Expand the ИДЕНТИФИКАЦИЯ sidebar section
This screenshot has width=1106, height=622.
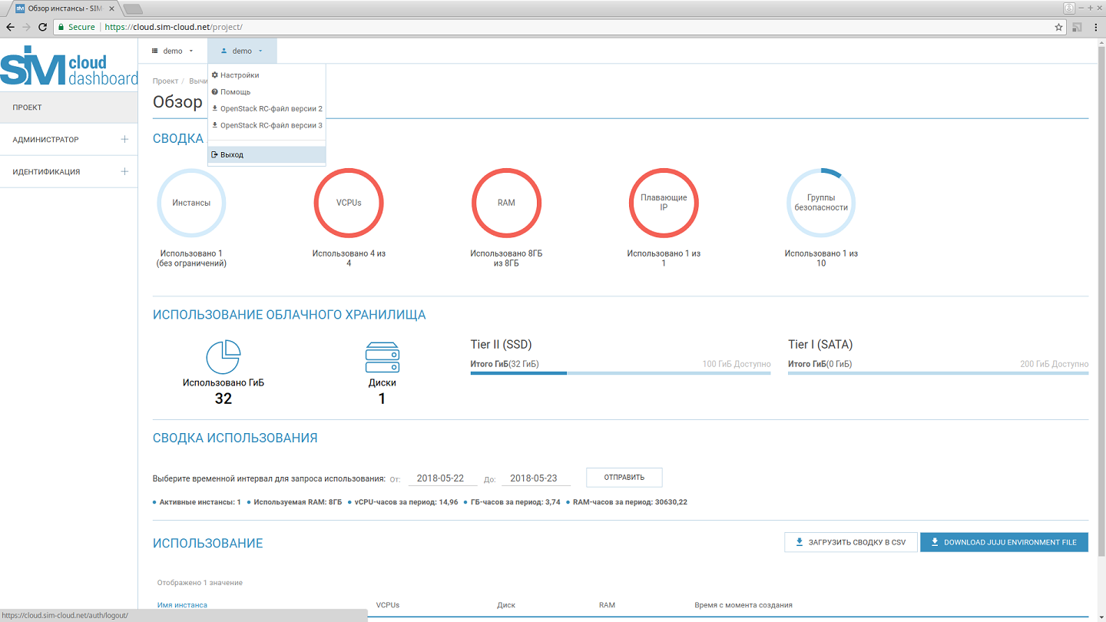point(68,172)
